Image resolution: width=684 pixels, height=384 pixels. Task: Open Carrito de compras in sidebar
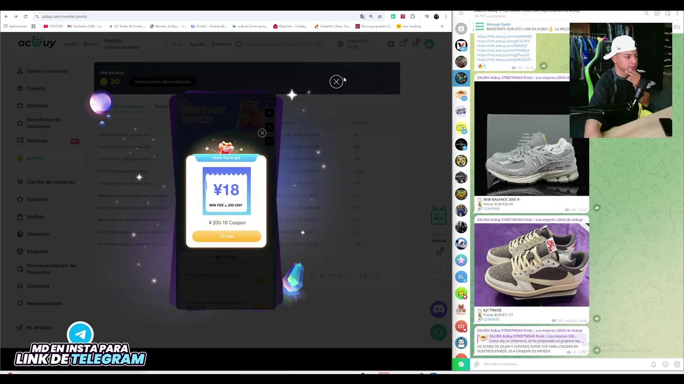pos(46,182)
